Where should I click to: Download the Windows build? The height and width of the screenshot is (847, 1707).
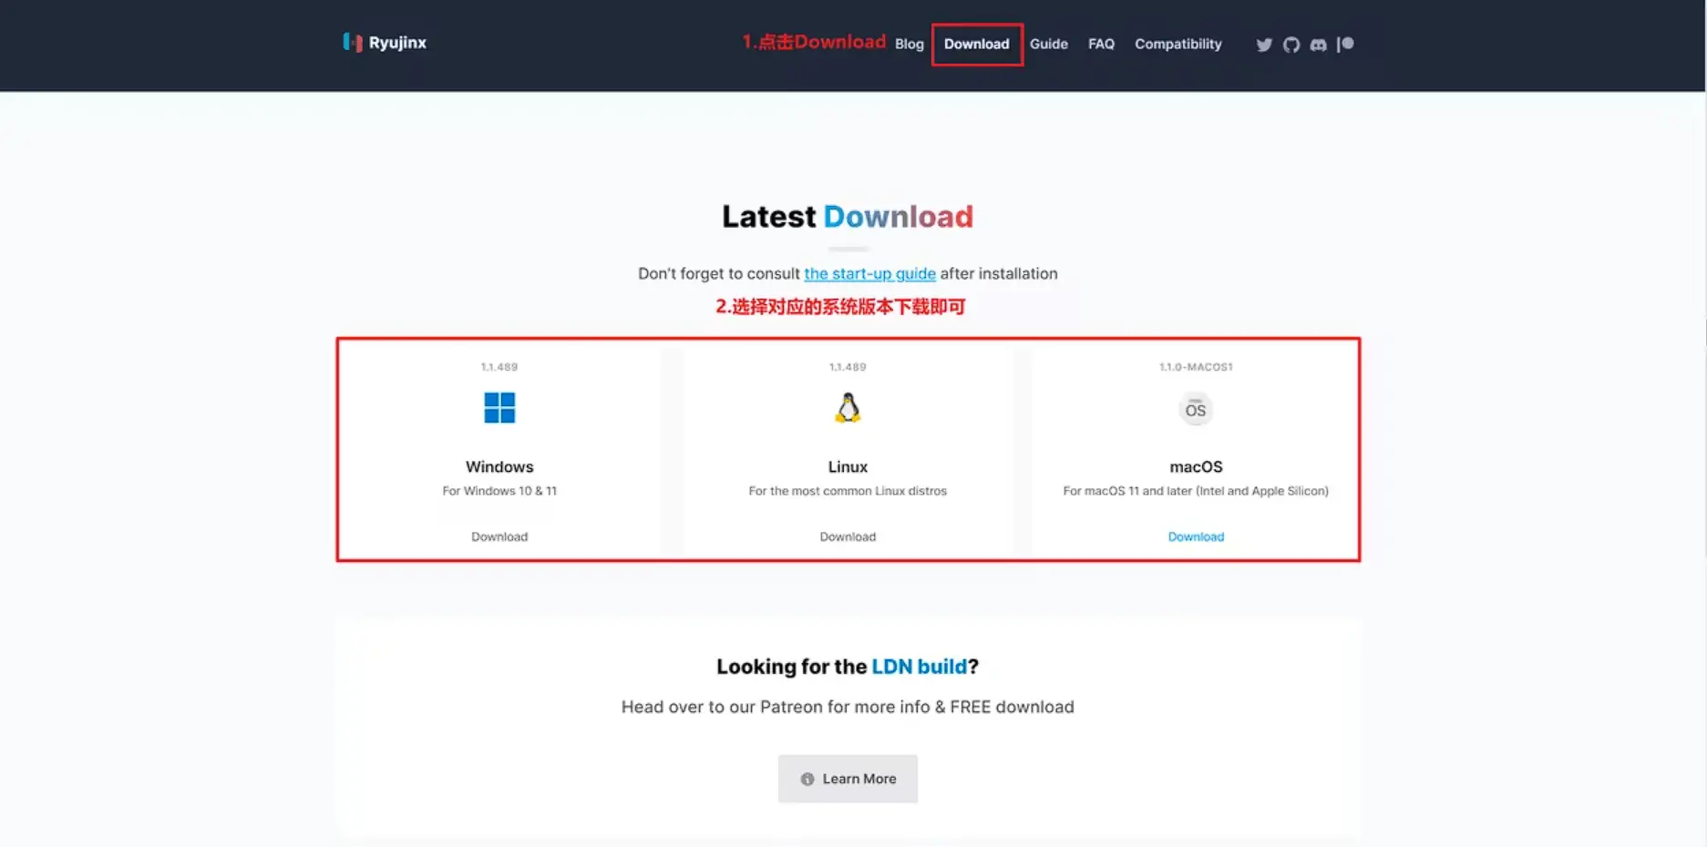499,536
